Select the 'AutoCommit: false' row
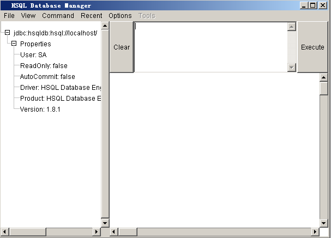 pyautogui.click(x=47, y=77)
